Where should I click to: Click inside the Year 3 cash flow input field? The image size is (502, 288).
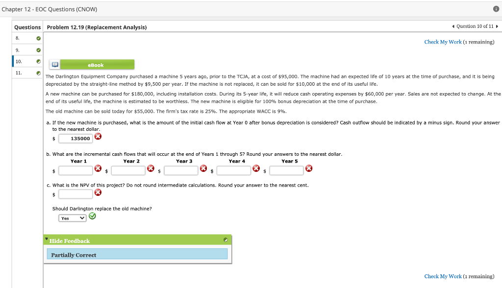tap(181, 170)
